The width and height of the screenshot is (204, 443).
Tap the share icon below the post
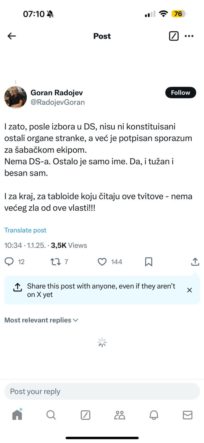tap(195, 262)
